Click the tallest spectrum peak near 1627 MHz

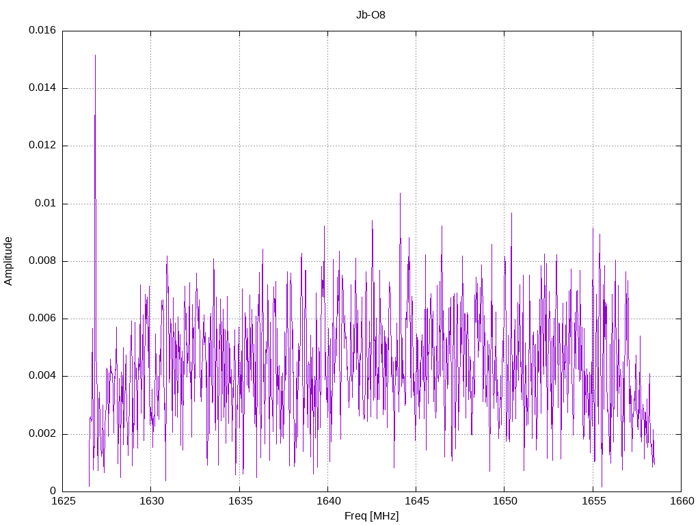click(95, 55)
